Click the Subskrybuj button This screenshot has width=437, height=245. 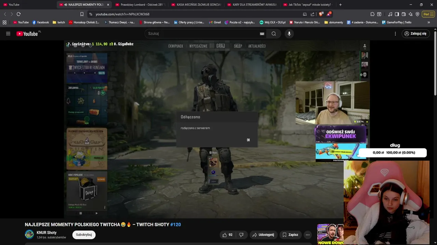84,235
